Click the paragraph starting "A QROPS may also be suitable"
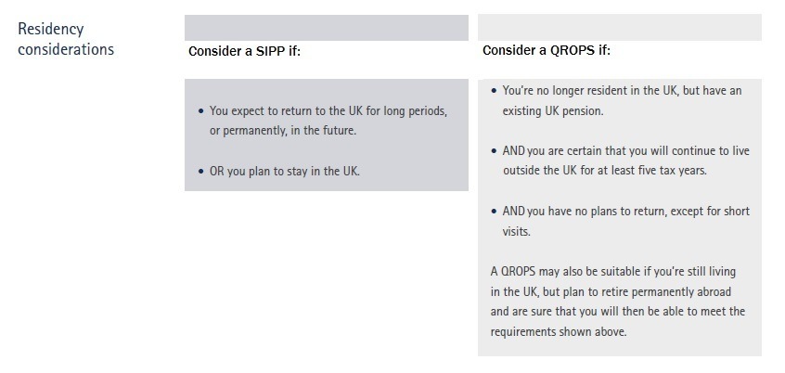Viewport: 785px width, 373px height. [x=617, y=301]
